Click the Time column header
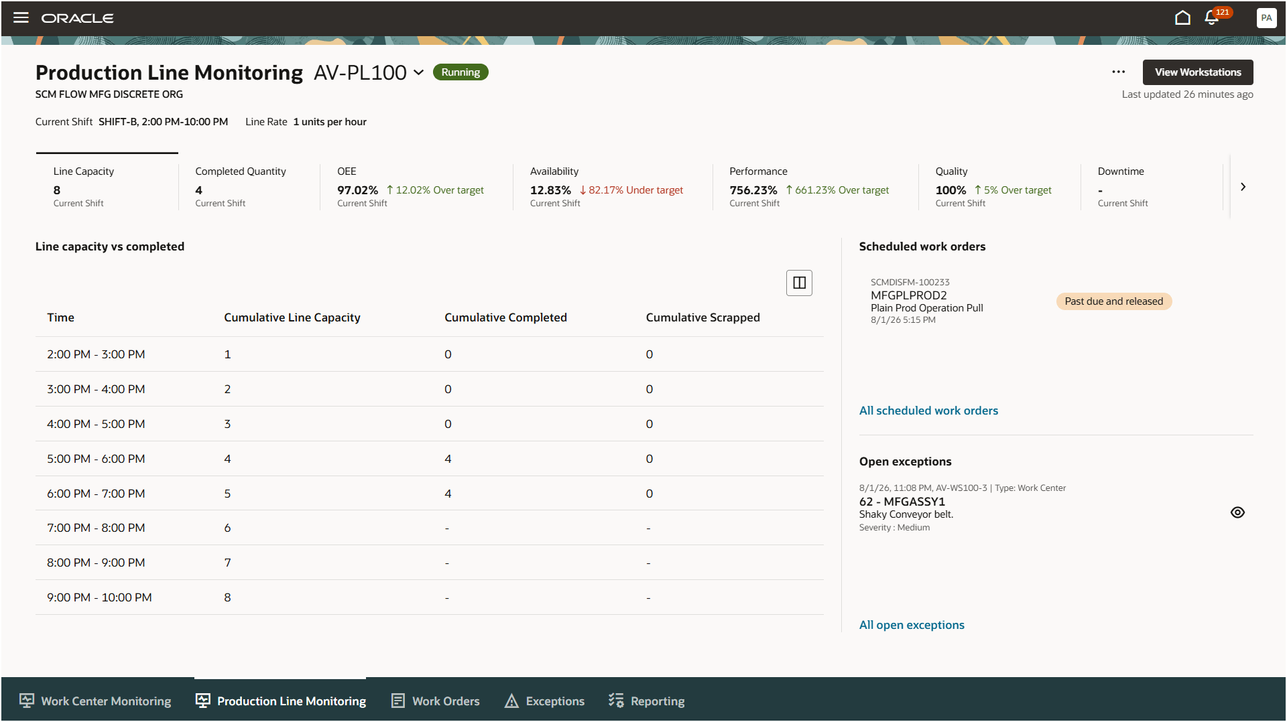 pos(60,317)
